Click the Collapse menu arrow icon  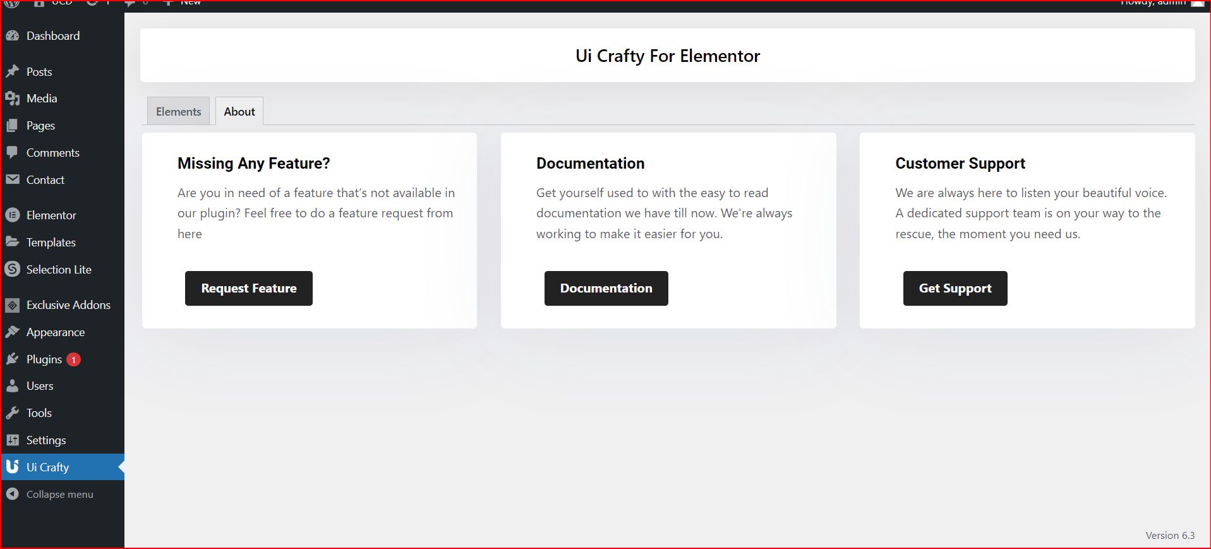13,494
